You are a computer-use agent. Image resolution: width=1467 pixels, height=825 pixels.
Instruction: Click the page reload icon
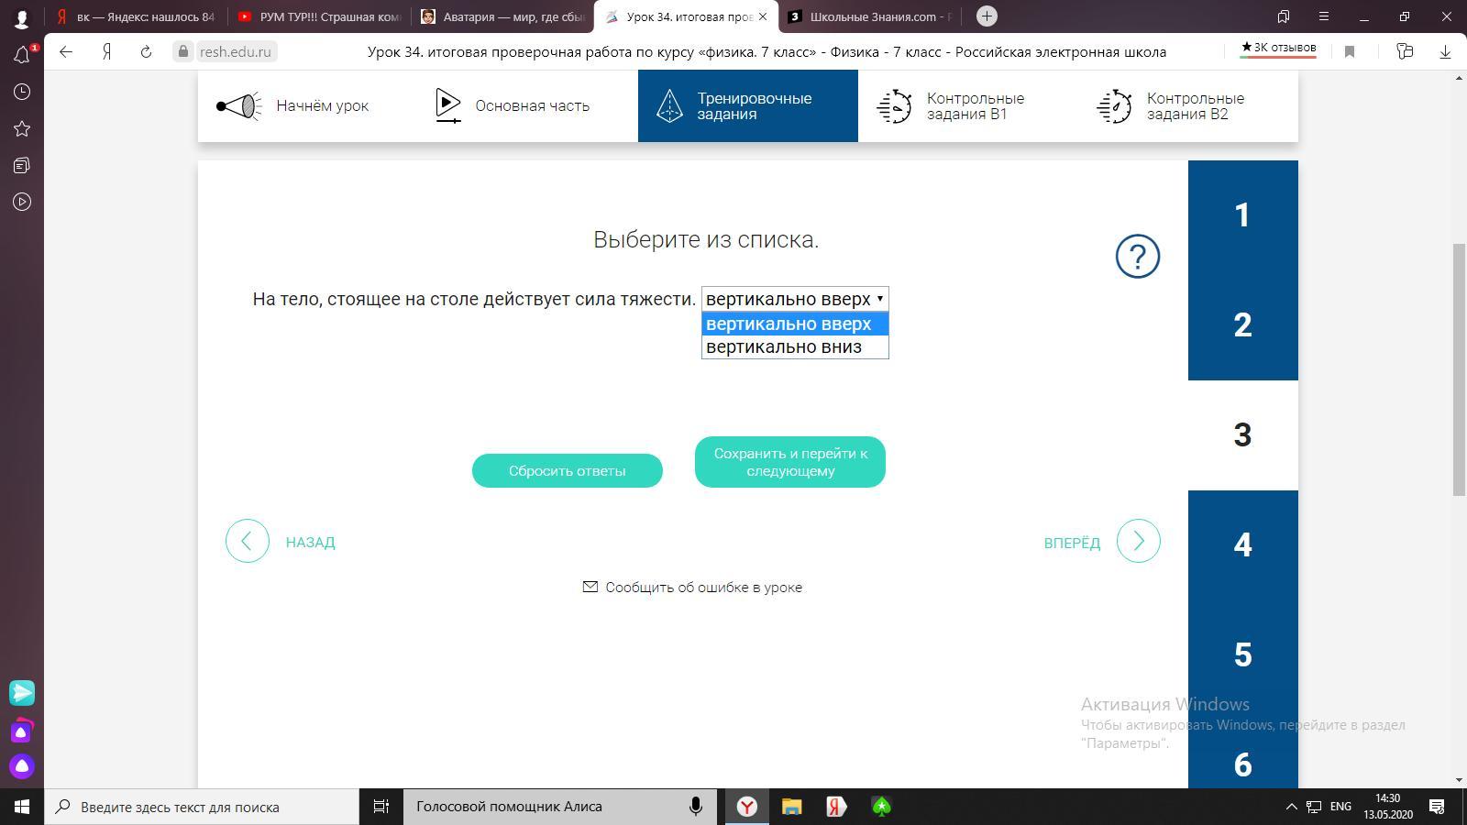point(146,52)
